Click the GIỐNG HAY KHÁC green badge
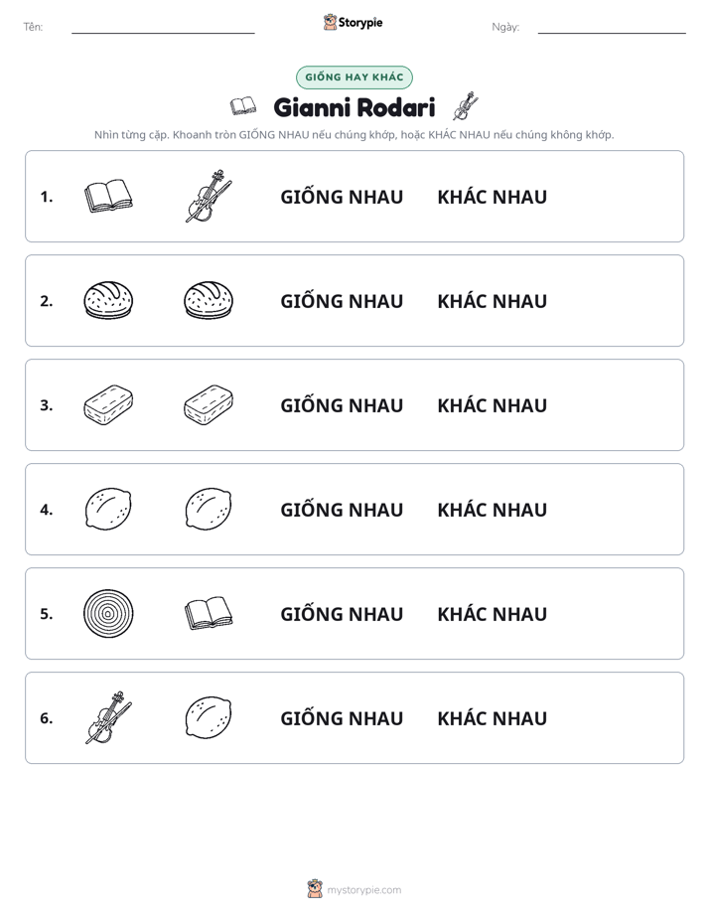 (354, 77)
